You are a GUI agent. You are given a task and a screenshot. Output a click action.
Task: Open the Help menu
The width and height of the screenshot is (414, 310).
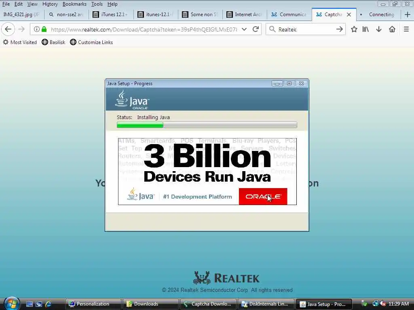[112, 4]
